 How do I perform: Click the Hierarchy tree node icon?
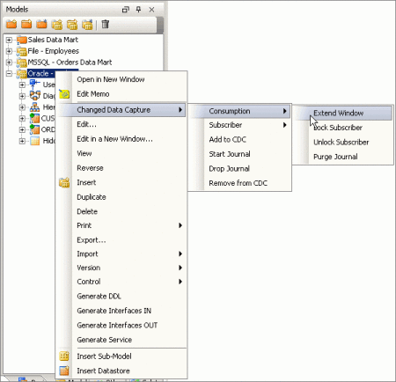coord(34,107)
